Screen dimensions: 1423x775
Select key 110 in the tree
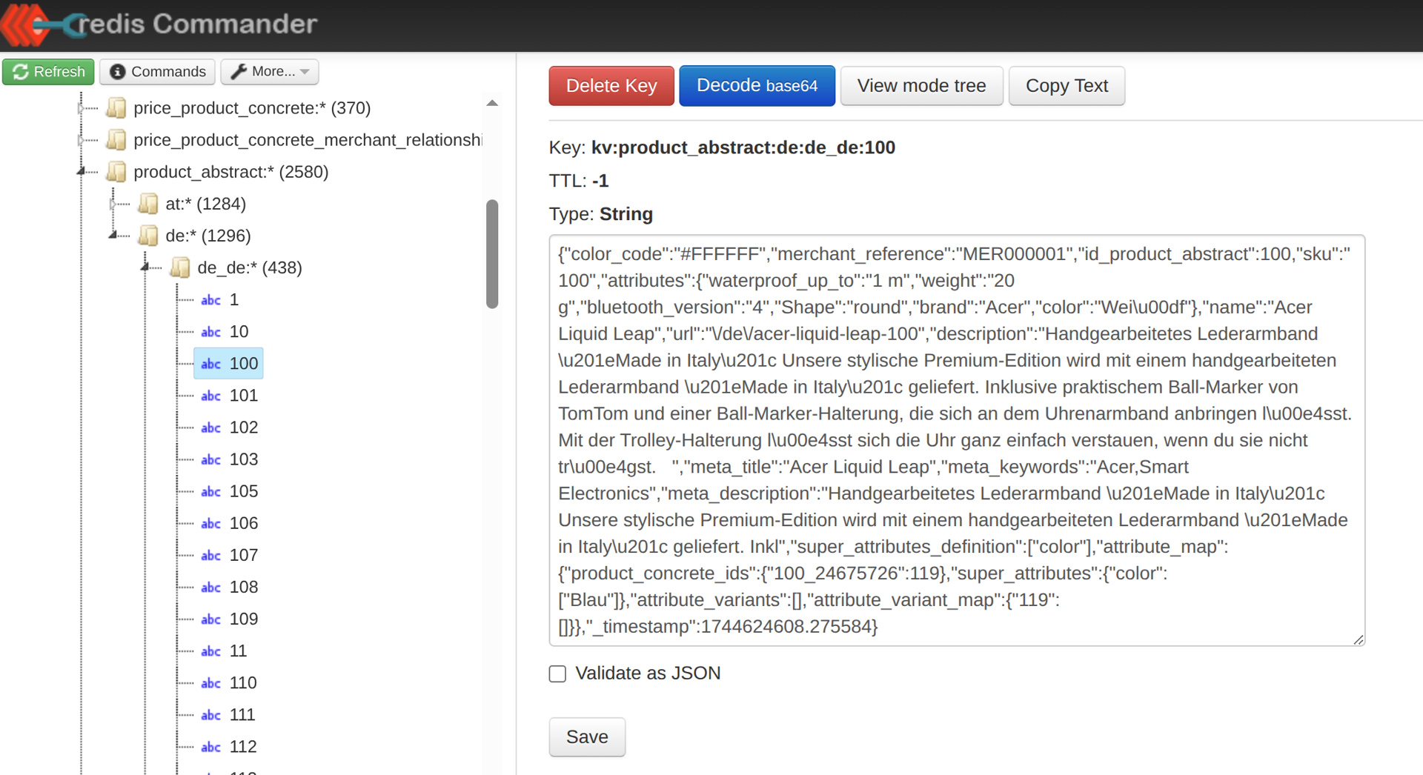pyautogui.click(x=243, y=683)
